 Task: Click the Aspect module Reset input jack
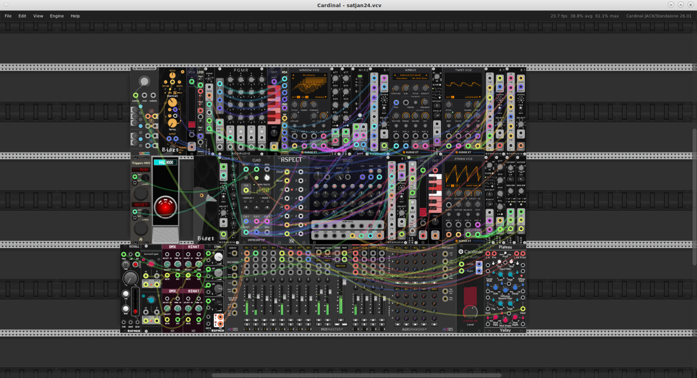[x=287, y=181]
